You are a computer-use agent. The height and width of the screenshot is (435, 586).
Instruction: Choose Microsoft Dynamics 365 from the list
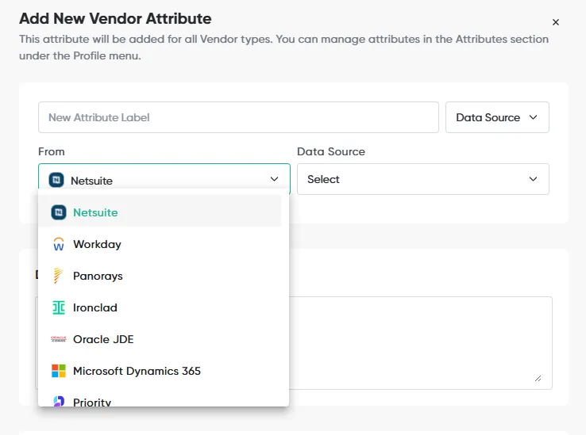tap(160, 371)
